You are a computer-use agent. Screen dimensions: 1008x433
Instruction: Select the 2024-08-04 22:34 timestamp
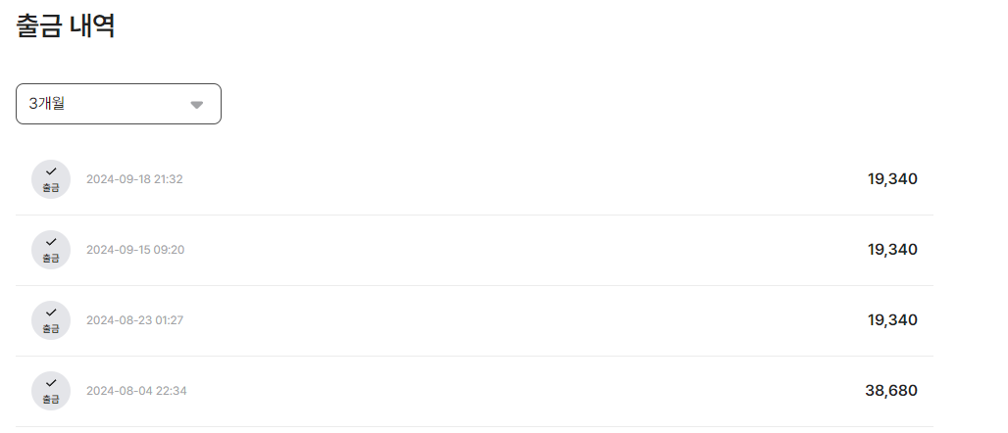pyautogui.click(x=136, y=391)
